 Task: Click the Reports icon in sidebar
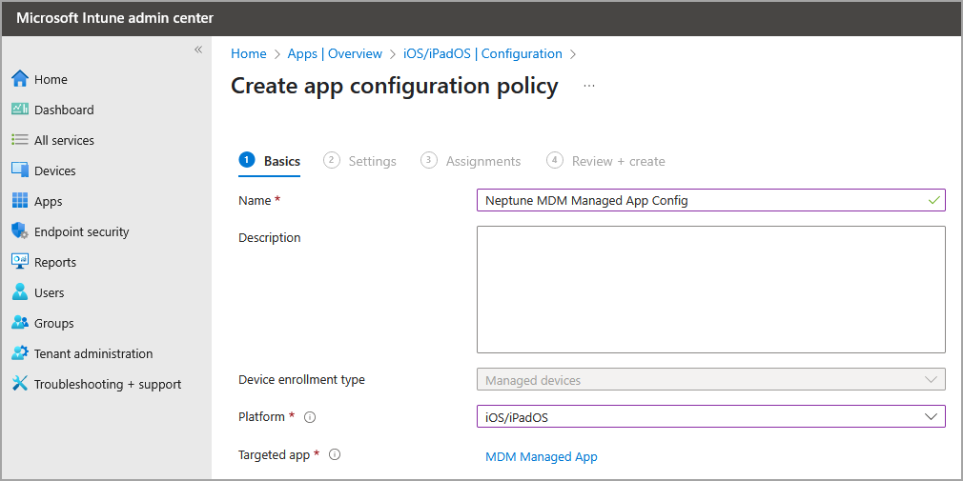20,261
